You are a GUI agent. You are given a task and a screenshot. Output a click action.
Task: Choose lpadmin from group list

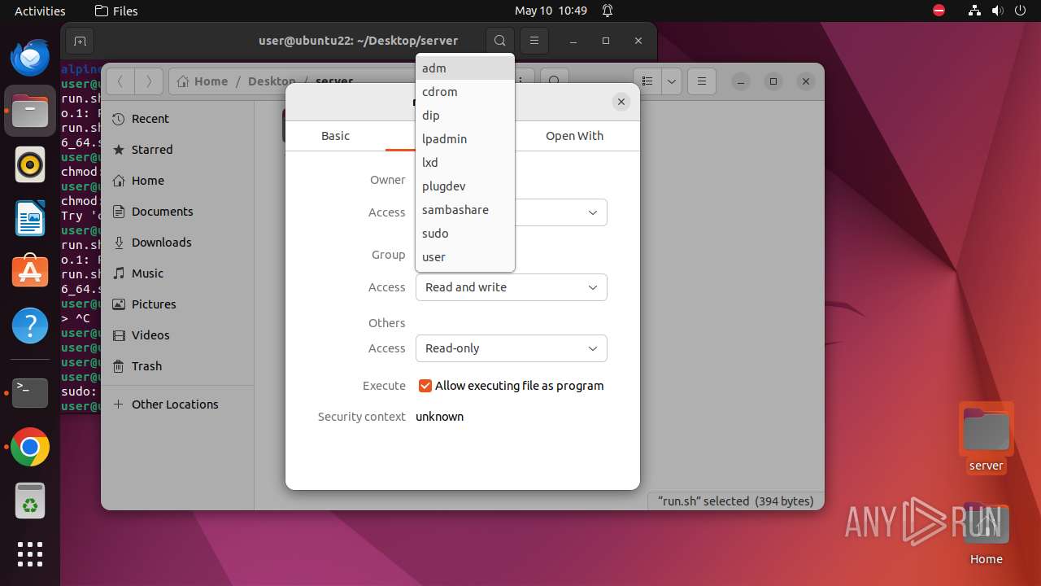tap(465, 139)
